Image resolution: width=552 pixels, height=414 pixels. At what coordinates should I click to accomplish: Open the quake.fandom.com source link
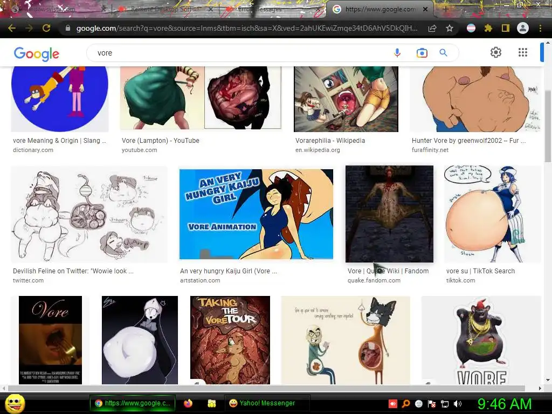tap(374, 280)
